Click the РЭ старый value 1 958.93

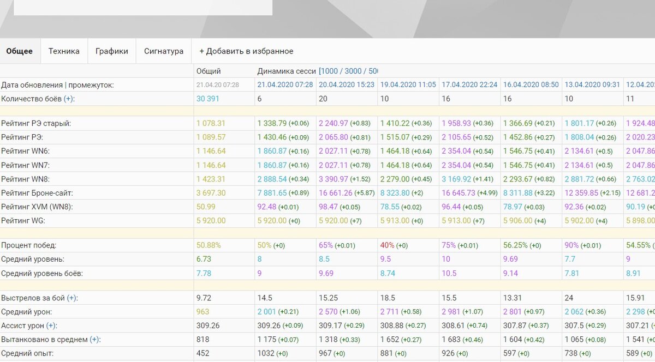456,123
